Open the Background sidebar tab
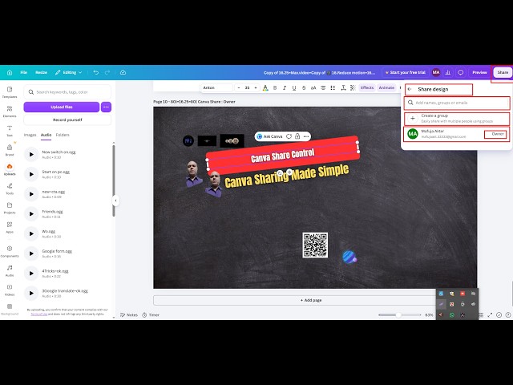 (x=10, y=309)
